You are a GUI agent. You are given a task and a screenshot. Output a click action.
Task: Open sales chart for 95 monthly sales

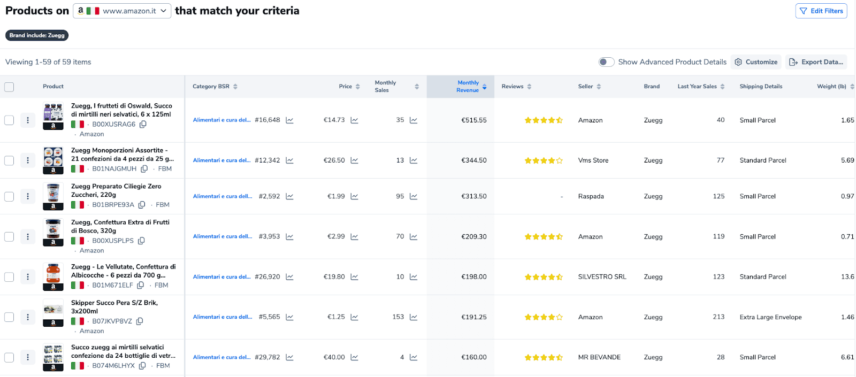pos(414,196)
